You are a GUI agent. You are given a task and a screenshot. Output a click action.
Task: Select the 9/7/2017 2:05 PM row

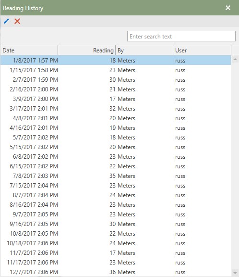(x=116, y=214)
